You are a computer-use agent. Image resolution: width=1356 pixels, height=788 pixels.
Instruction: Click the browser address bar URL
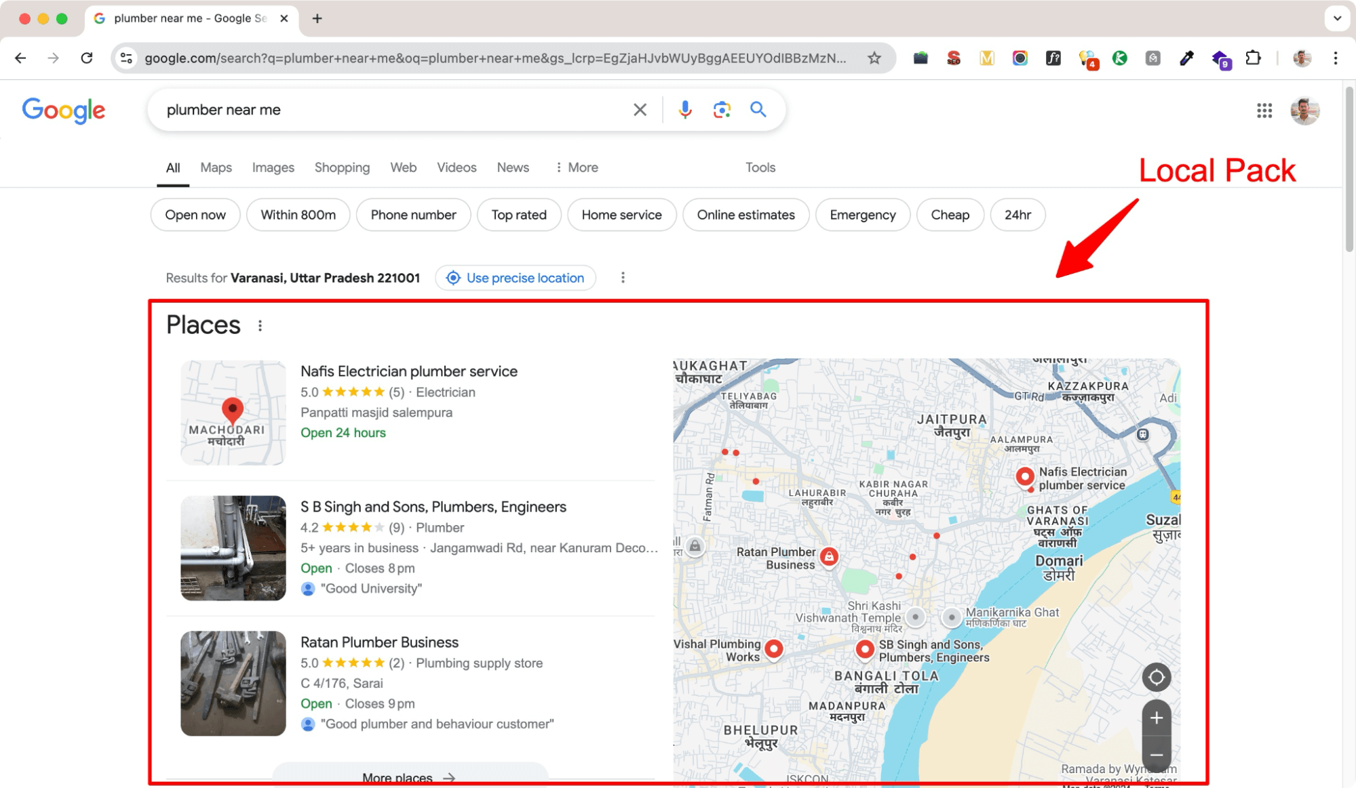(x=495, y=58)
